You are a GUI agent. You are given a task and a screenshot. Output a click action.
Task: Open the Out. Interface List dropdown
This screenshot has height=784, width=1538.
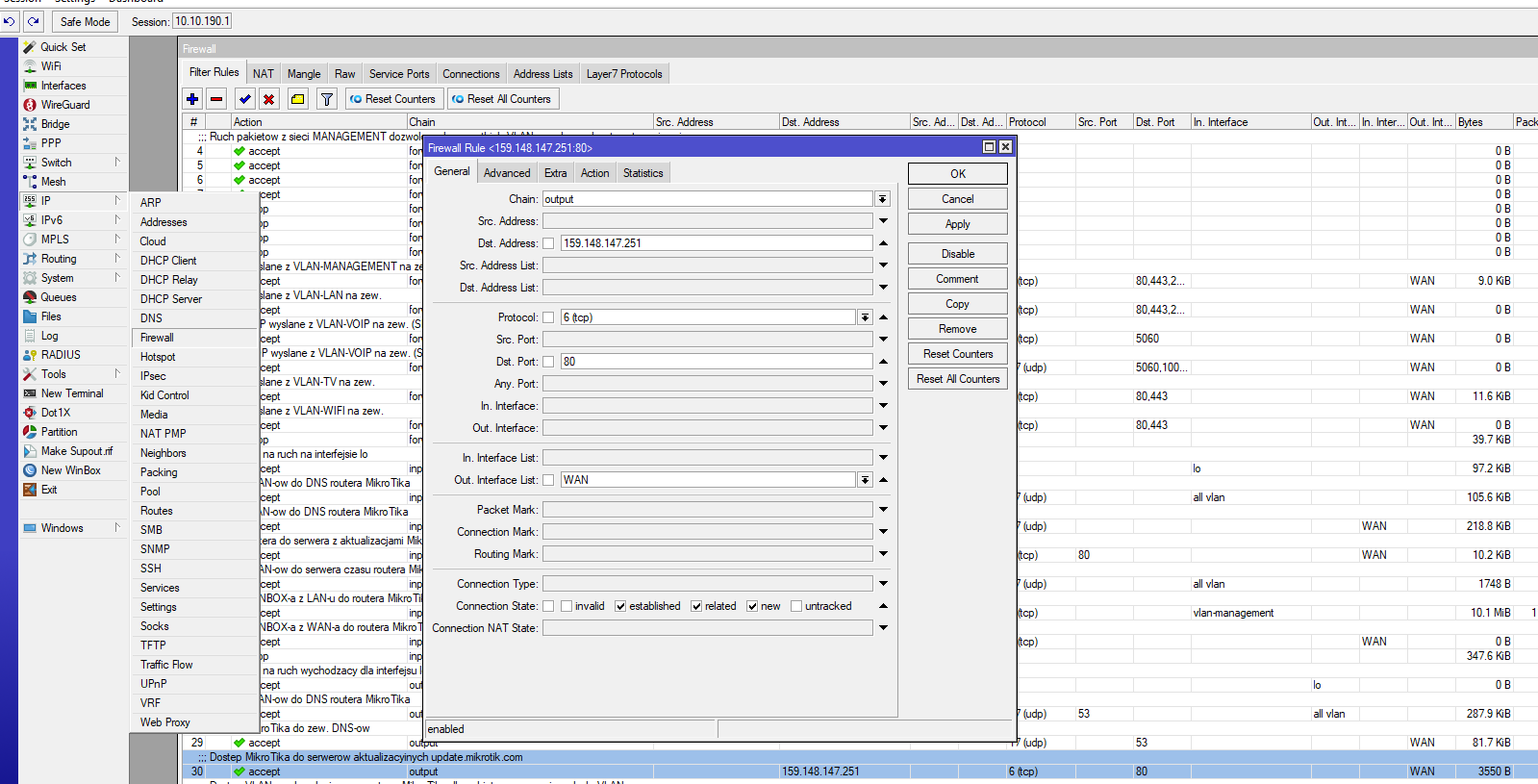coord(865,480)
